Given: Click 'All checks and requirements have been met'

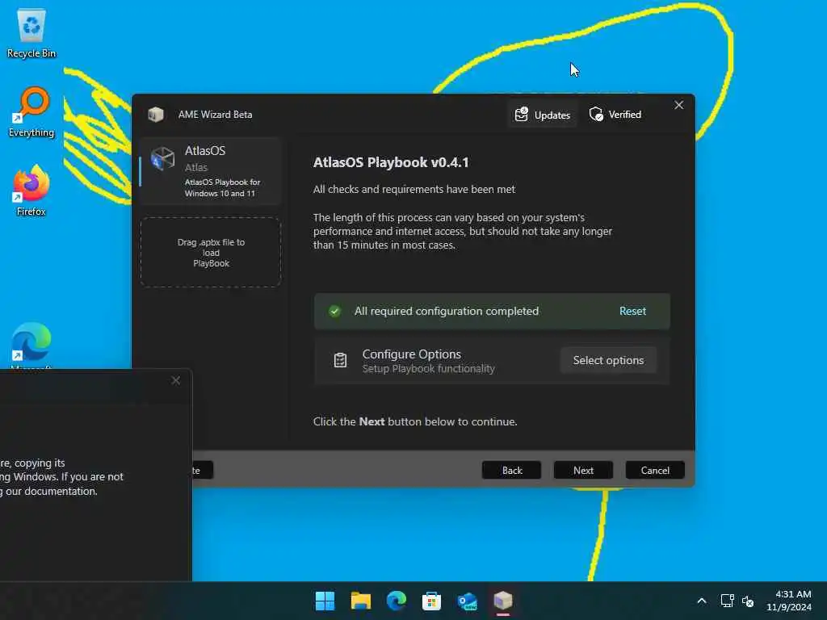Looking at the screenshot, I should tap(414, 189).
